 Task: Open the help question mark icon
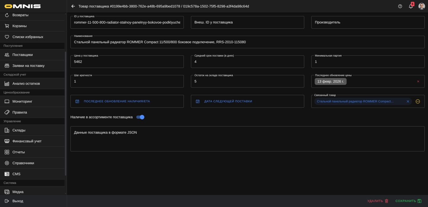coord(400,6)
